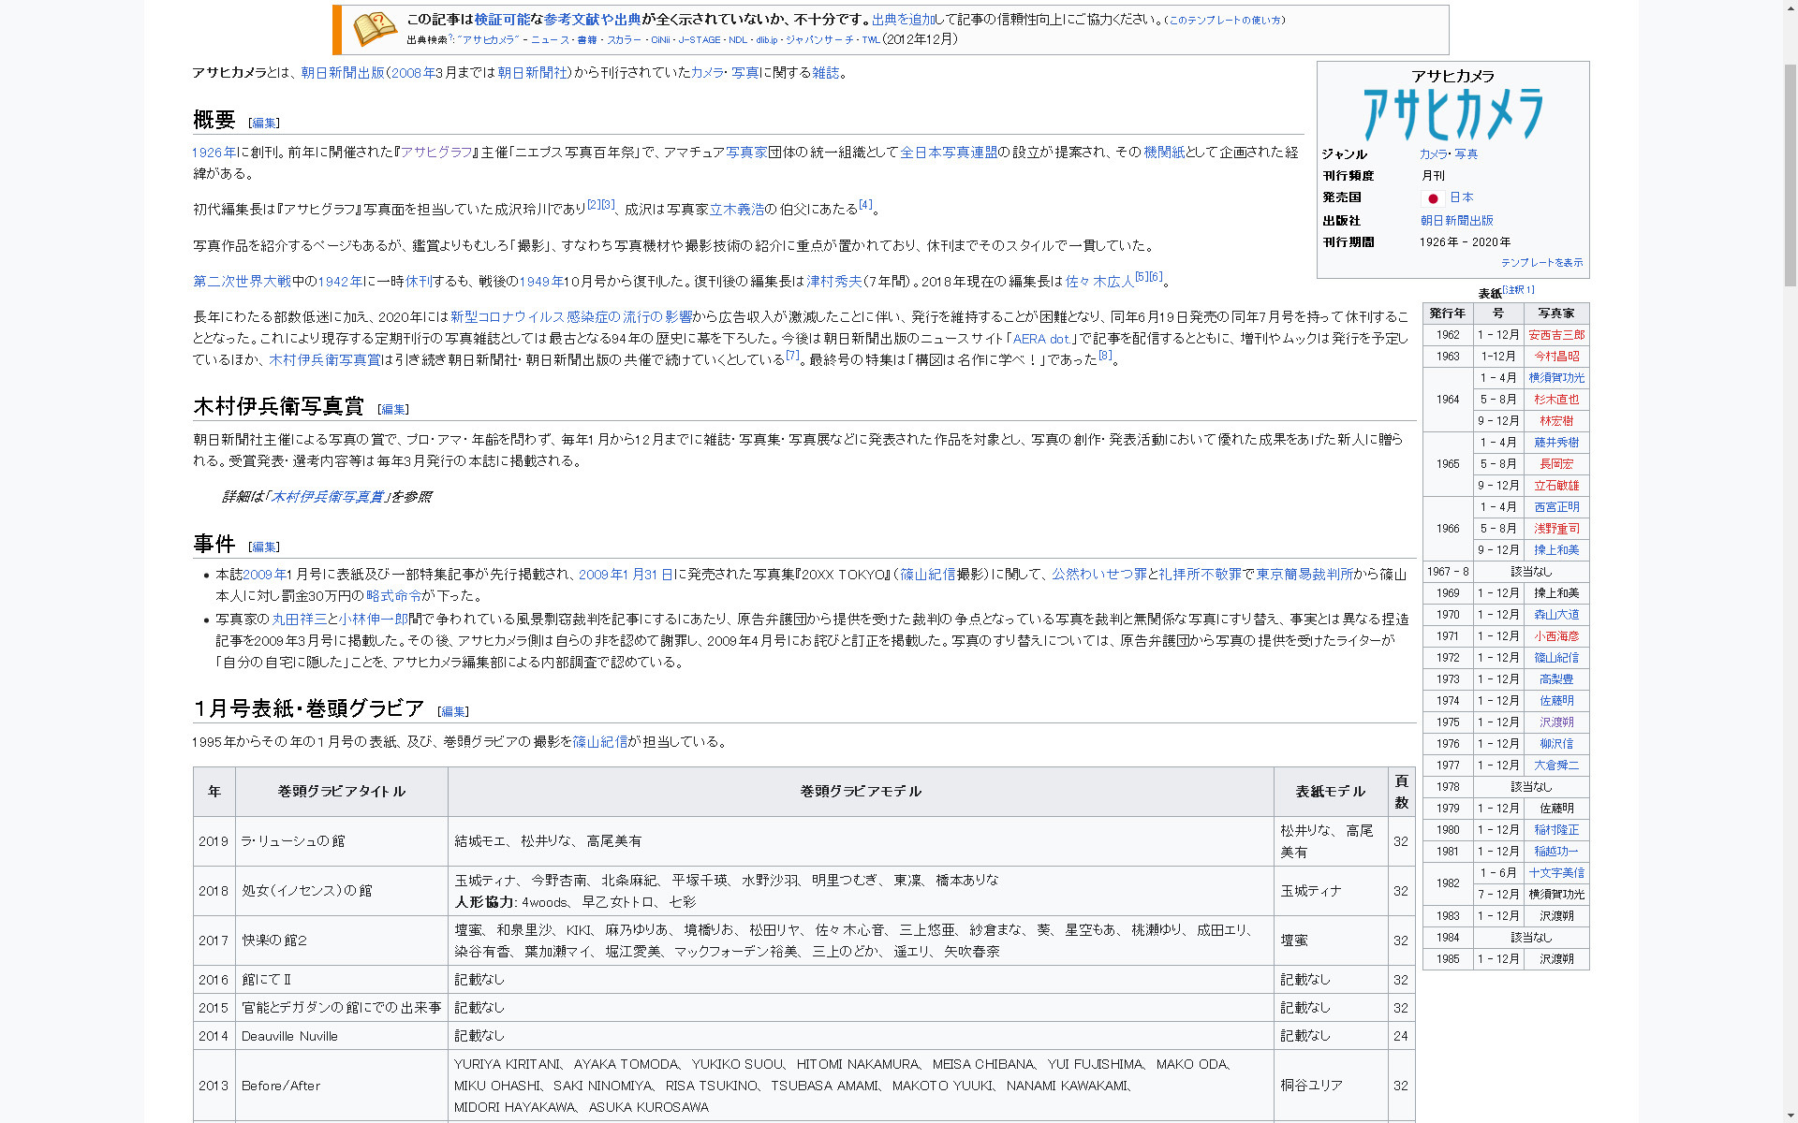Open 十文字美信 photographer link

(x=1556, y=873)
